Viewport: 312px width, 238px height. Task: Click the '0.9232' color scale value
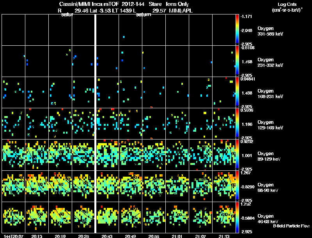247,141
